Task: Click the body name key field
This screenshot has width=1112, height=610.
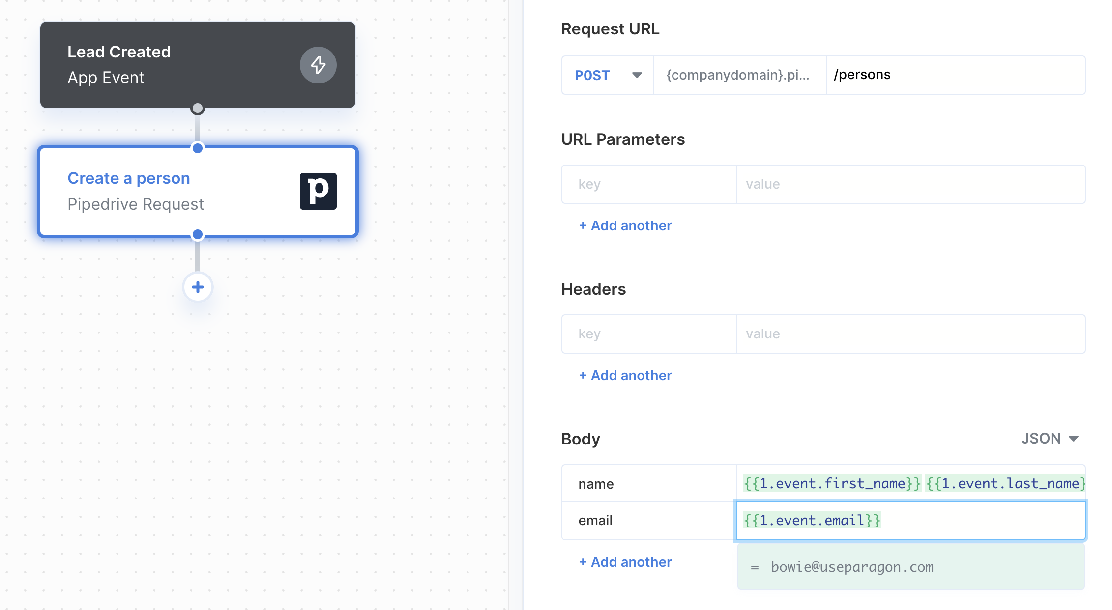Action: [x=649, y=484]
